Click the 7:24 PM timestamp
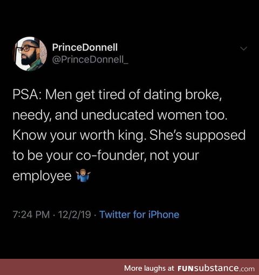Image resolution: width=259 pixels, height=275 pixels. point(31,215)
